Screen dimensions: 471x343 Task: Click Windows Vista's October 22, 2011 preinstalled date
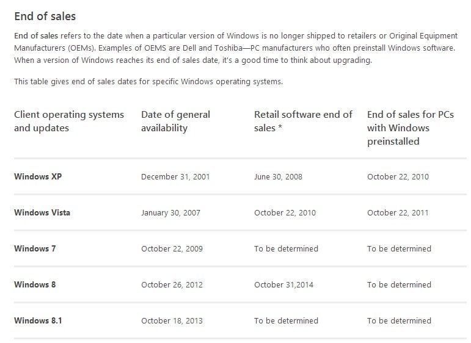point(398,213)
